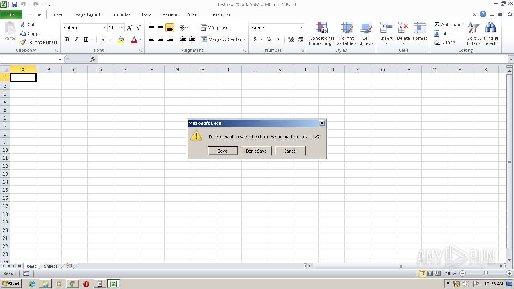Click the Orientation icon
Image resolution: width=514 pixels, height=289 pixels.
[x=183, y=28]
